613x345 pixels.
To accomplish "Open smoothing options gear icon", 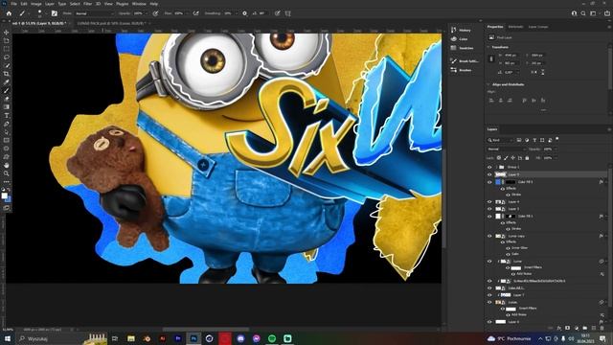I will point(245,13).
